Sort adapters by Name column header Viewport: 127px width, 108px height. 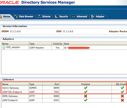point(15,44)
